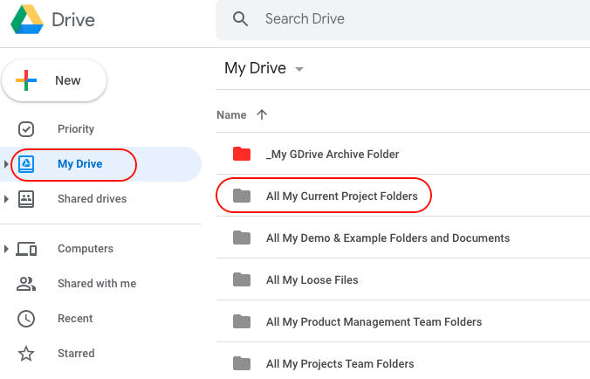Expand the Computers tree arrow

6,249
